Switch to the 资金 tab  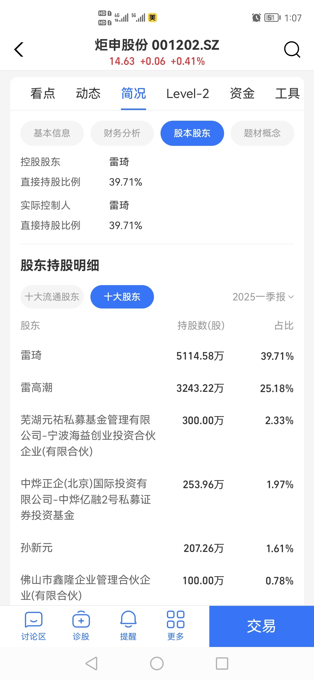(242, 94)
